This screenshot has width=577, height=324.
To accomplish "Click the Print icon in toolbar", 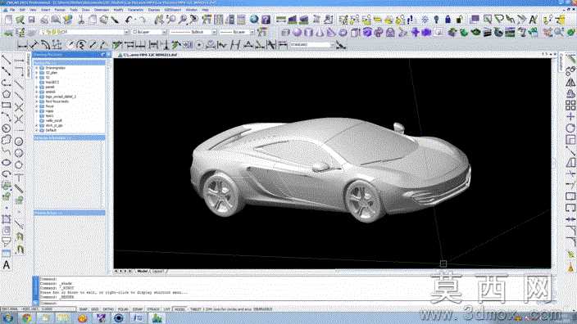I will 44,20.
